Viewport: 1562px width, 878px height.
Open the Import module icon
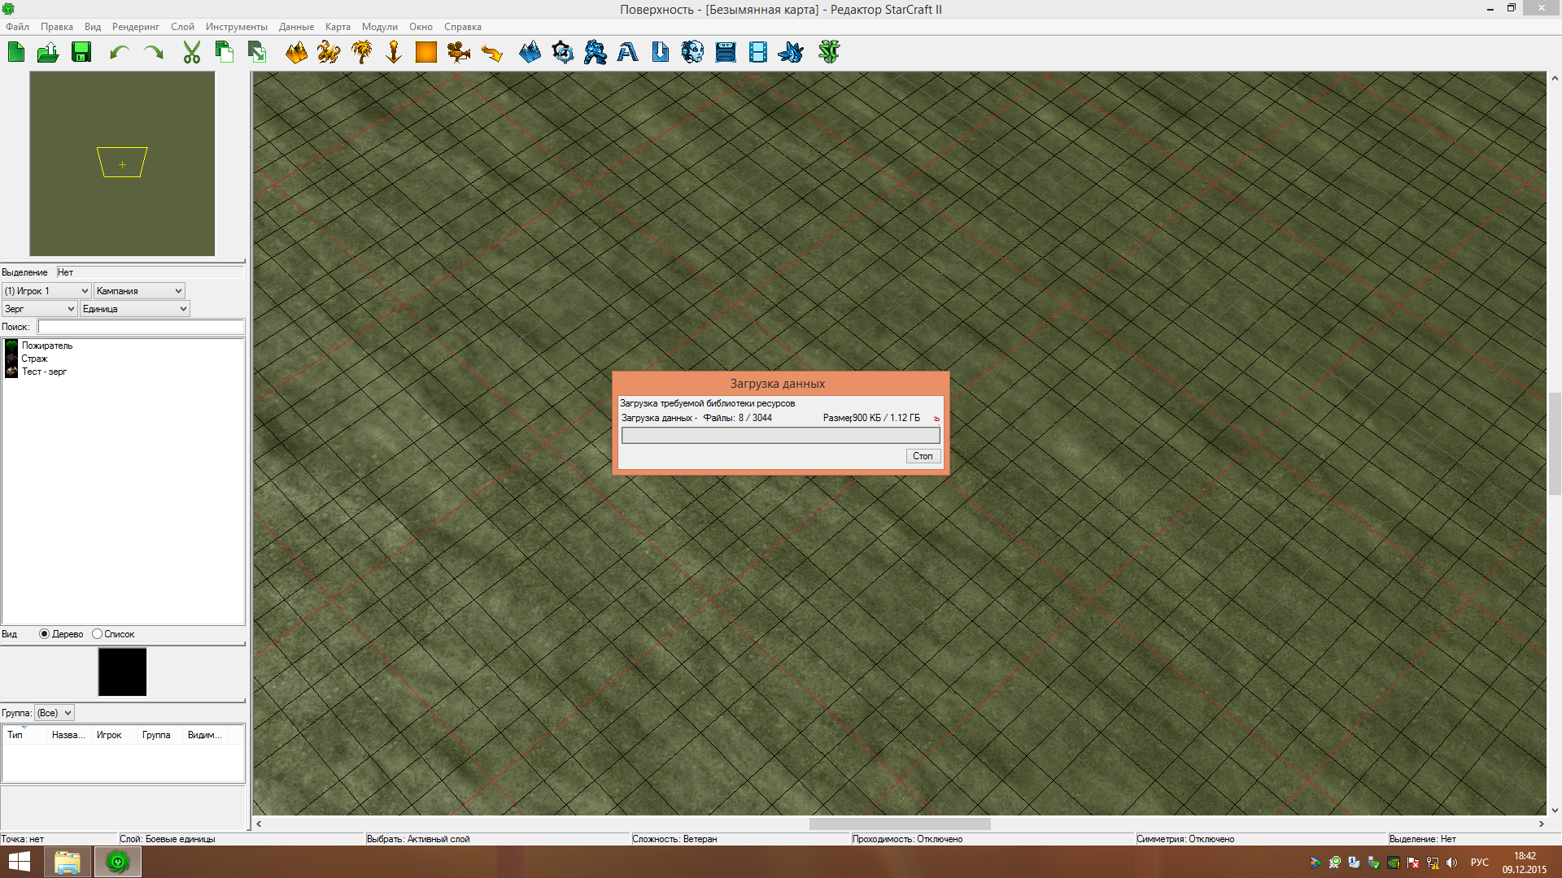coord(661,53)
